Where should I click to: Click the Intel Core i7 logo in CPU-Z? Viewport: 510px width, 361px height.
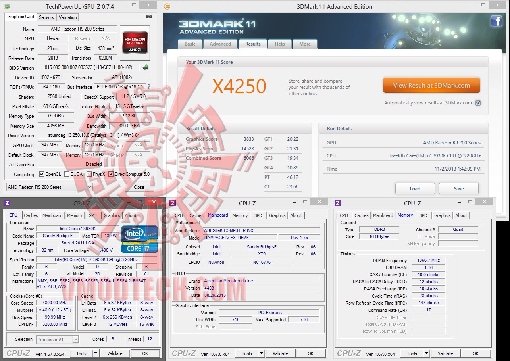pos(140,239)
